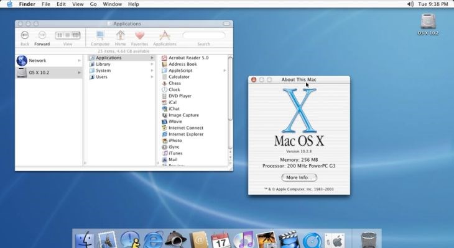Launch Internet Explorer from the Dock

153,240
